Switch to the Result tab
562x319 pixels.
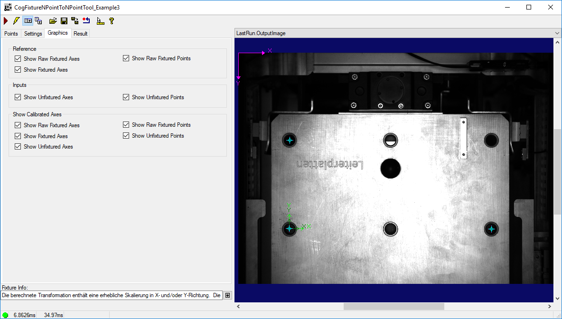click(80, 34)
